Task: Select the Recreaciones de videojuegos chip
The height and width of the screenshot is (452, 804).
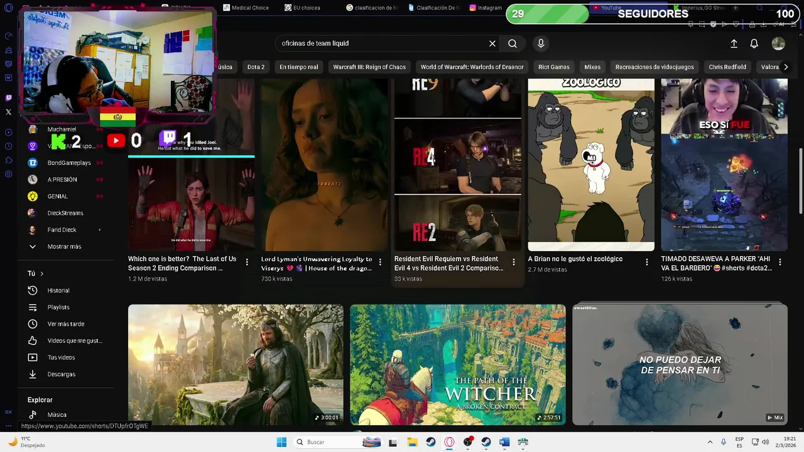Action: (655, 67)
